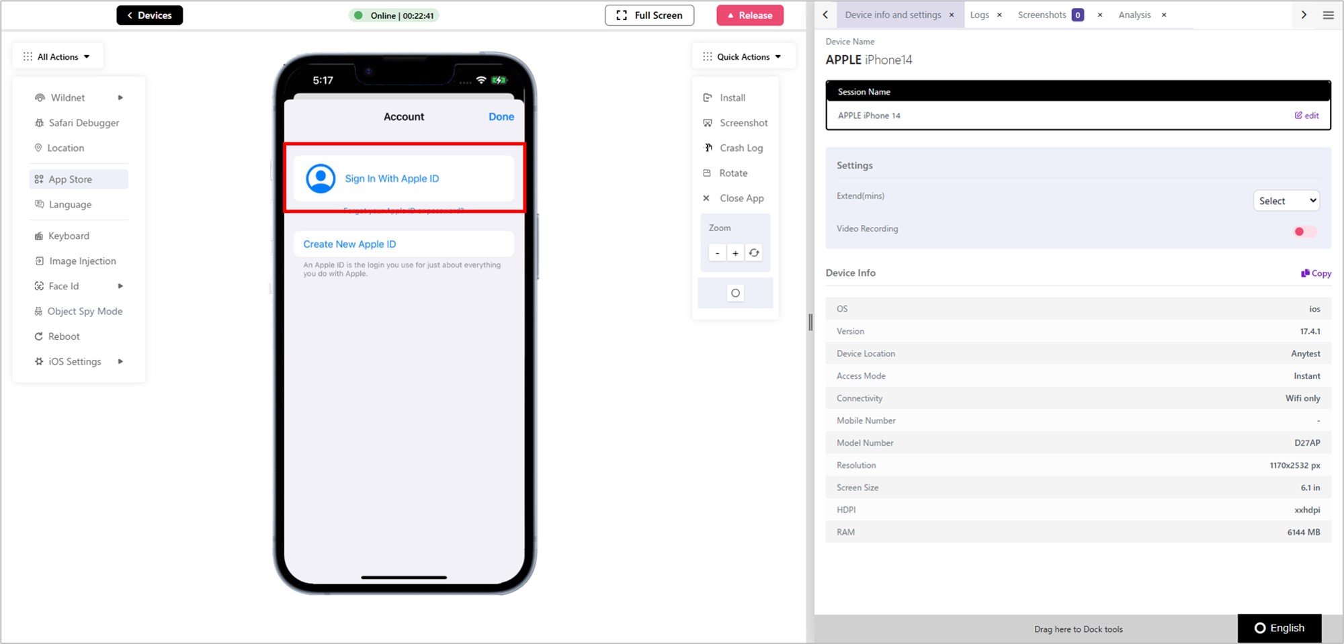The height and width of the screenshot is (644, 1344).
Task: Enable Object Spy Mode
Action: point(79,312)
